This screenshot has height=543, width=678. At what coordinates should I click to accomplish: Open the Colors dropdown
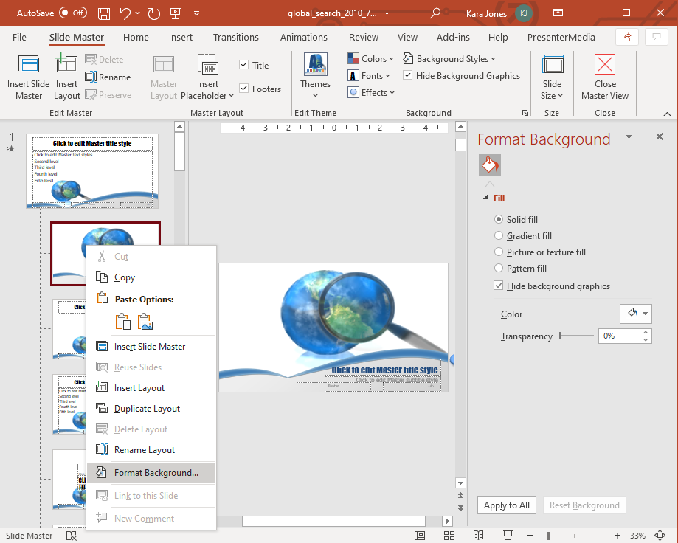pyautogui.click(x=371, y=58)
